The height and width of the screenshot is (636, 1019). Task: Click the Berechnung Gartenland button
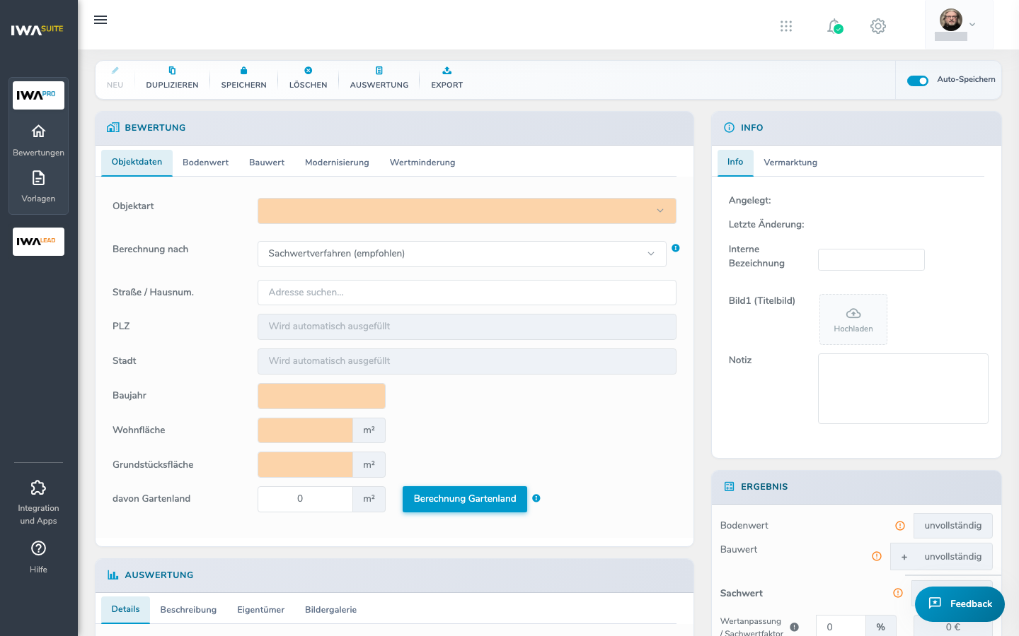point(465,499)
